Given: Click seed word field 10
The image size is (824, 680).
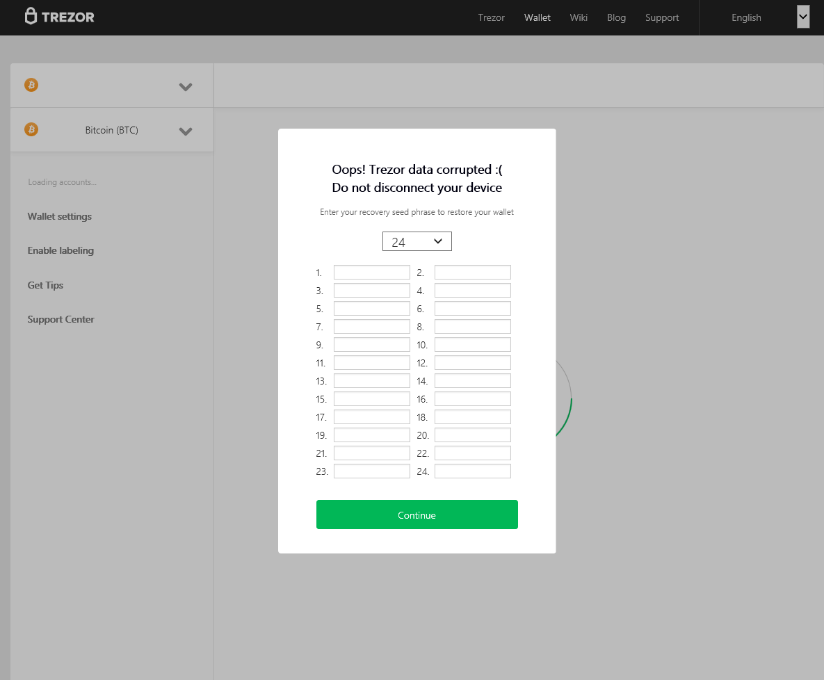Looking at the screenshot, I should coord(472,344).
